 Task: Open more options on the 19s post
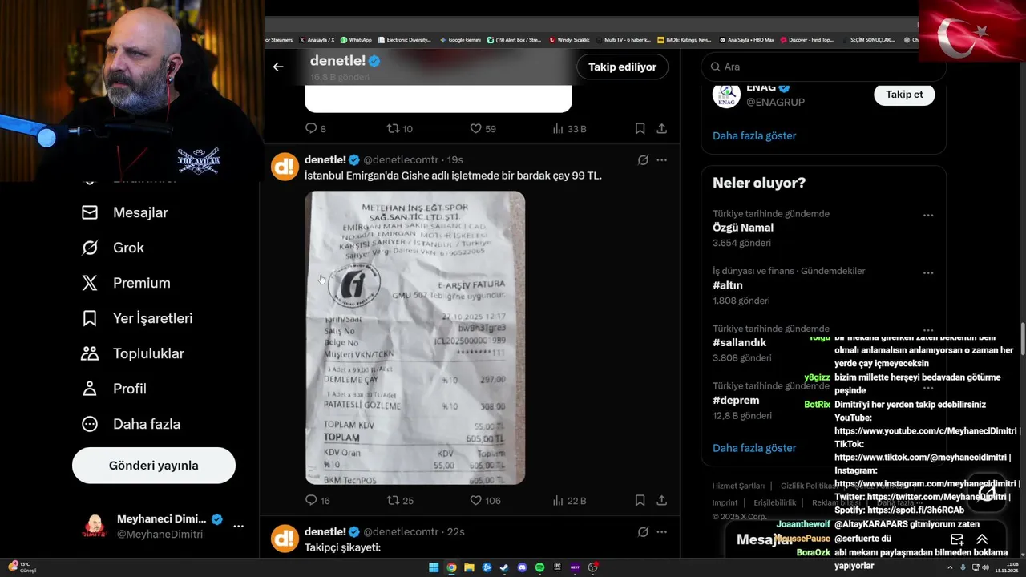[661, 160]
